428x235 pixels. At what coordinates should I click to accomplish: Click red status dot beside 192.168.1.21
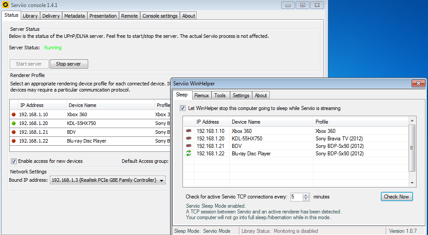pos(14,132)
